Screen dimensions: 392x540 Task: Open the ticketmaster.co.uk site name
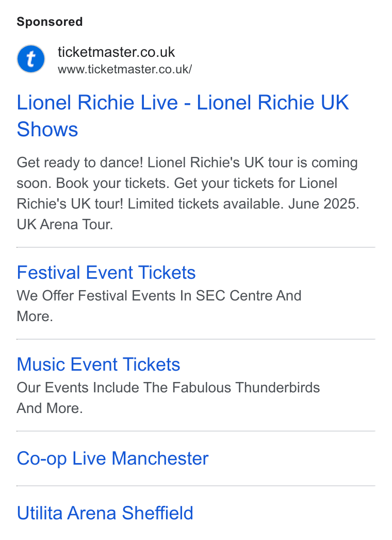[x=117, y=52]
